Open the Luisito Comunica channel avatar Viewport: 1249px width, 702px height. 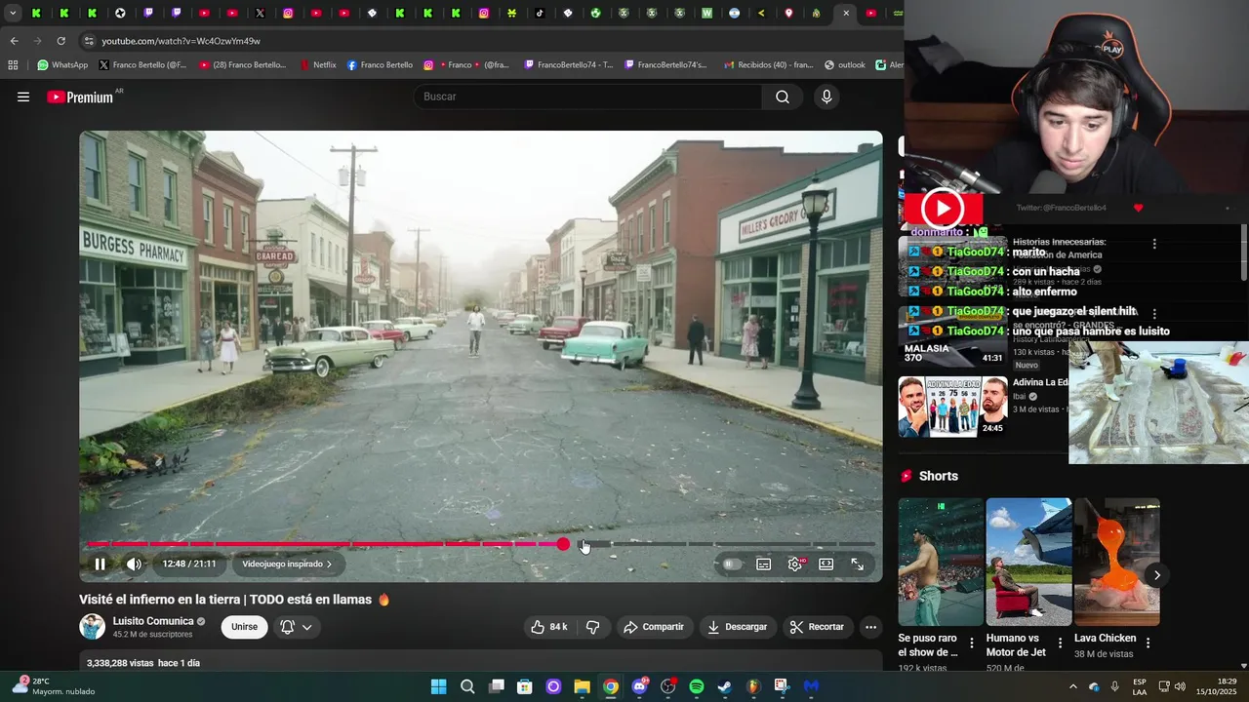[92, 627]
